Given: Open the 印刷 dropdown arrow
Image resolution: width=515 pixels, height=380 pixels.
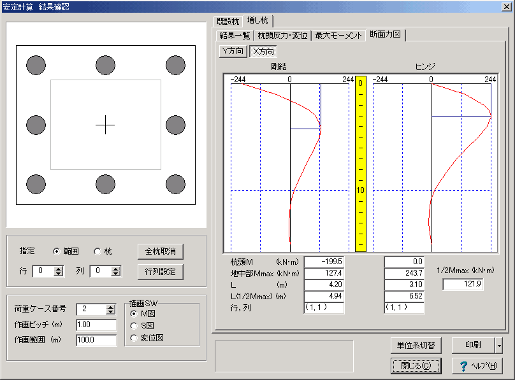Looking at the screenshot, I should [x=499, y=346].
